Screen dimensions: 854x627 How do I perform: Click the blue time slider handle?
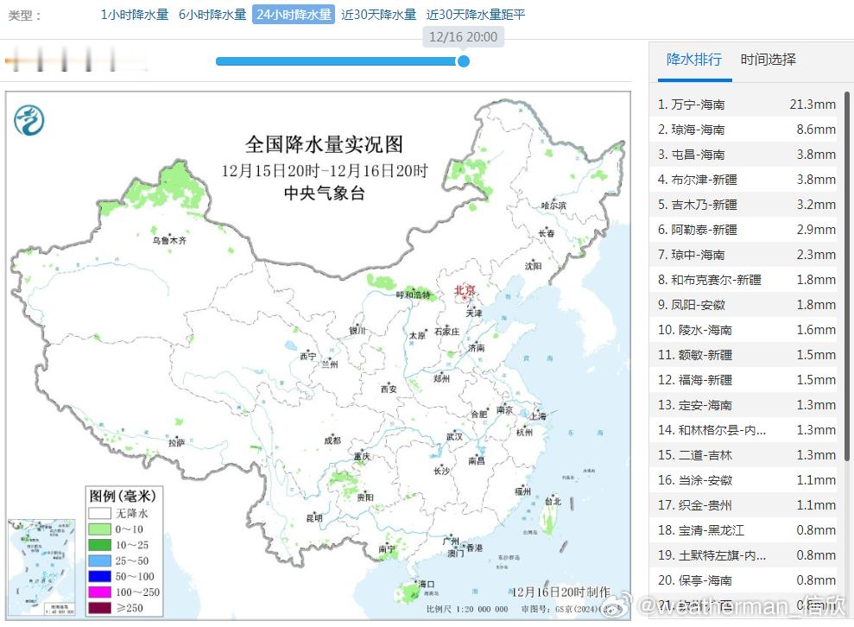click(464, 62)
